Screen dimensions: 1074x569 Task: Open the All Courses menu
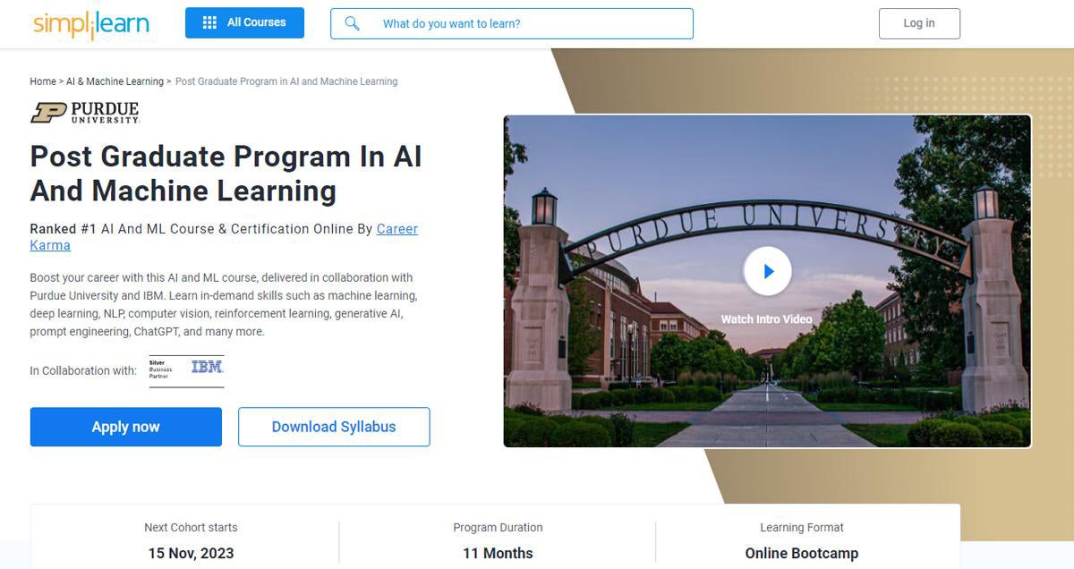click(244, 23)
